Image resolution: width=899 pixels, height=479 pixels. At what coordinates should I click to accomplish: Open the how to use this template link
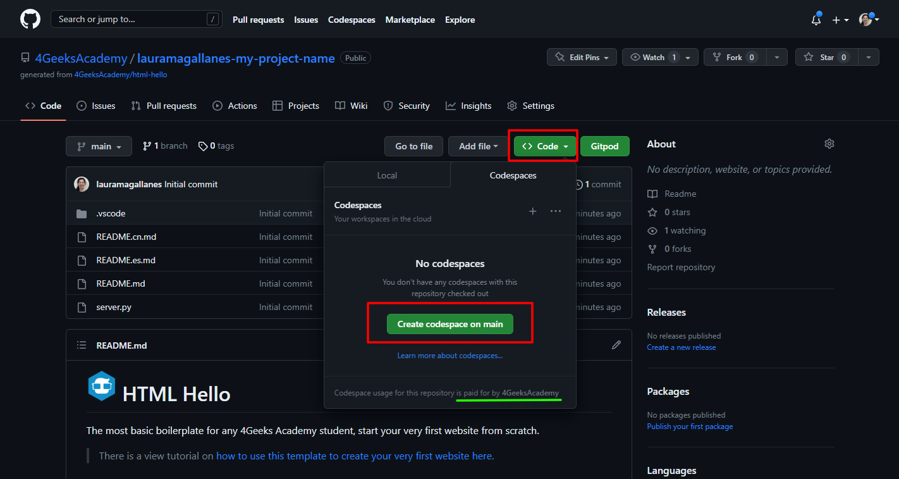coord(353,456)
